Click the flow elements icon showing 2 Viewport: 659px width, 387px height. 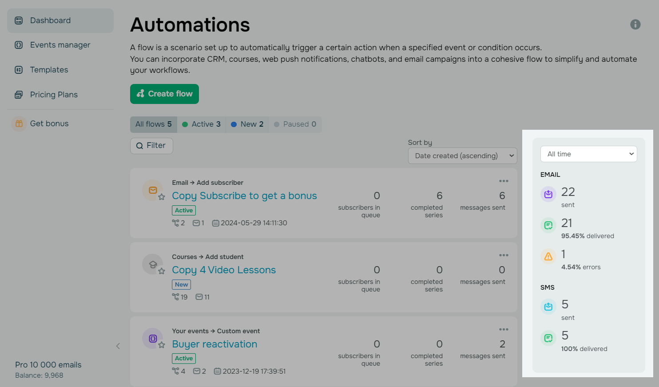(176, 223)
